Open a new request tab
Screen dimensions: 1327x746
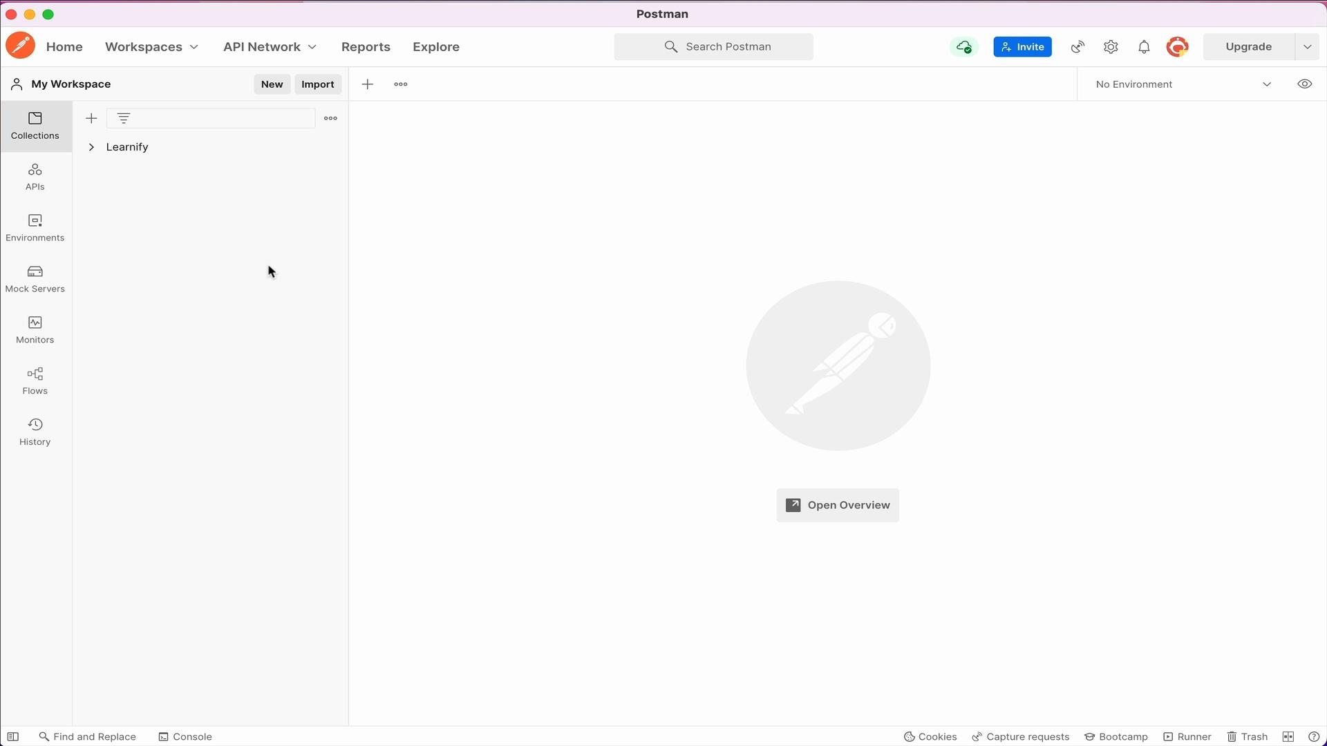coord(368,84)
